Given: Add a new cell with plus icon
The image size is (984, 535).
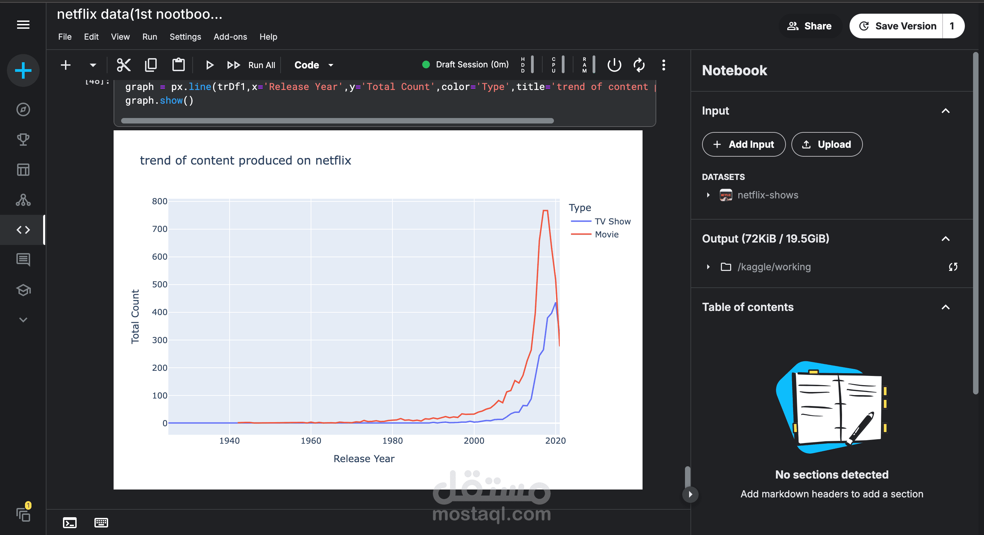Looking at the screenshot, I should click(66, 65).
